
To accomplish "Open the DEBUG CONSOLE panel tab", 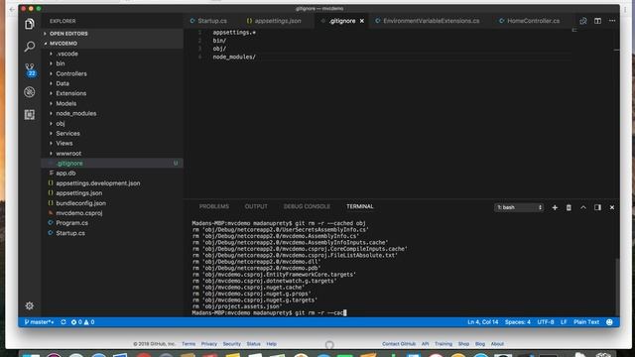I will (x=307, y=207).
